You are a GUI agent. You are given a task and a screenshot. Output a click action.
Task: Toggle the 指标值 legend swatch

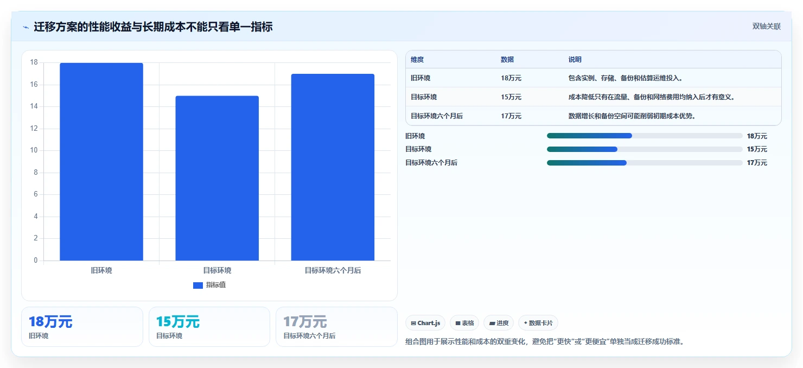pos(198,285)
